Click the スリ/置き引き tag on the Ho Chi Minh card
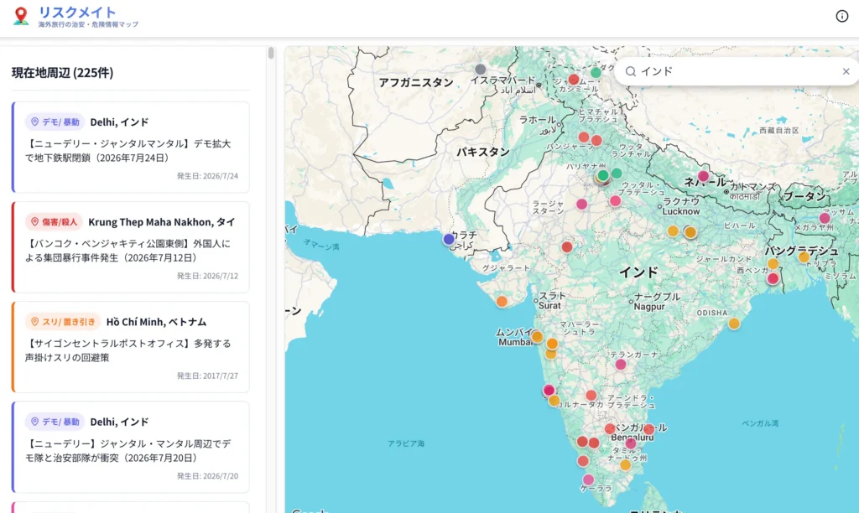 [x=62, y=322]
